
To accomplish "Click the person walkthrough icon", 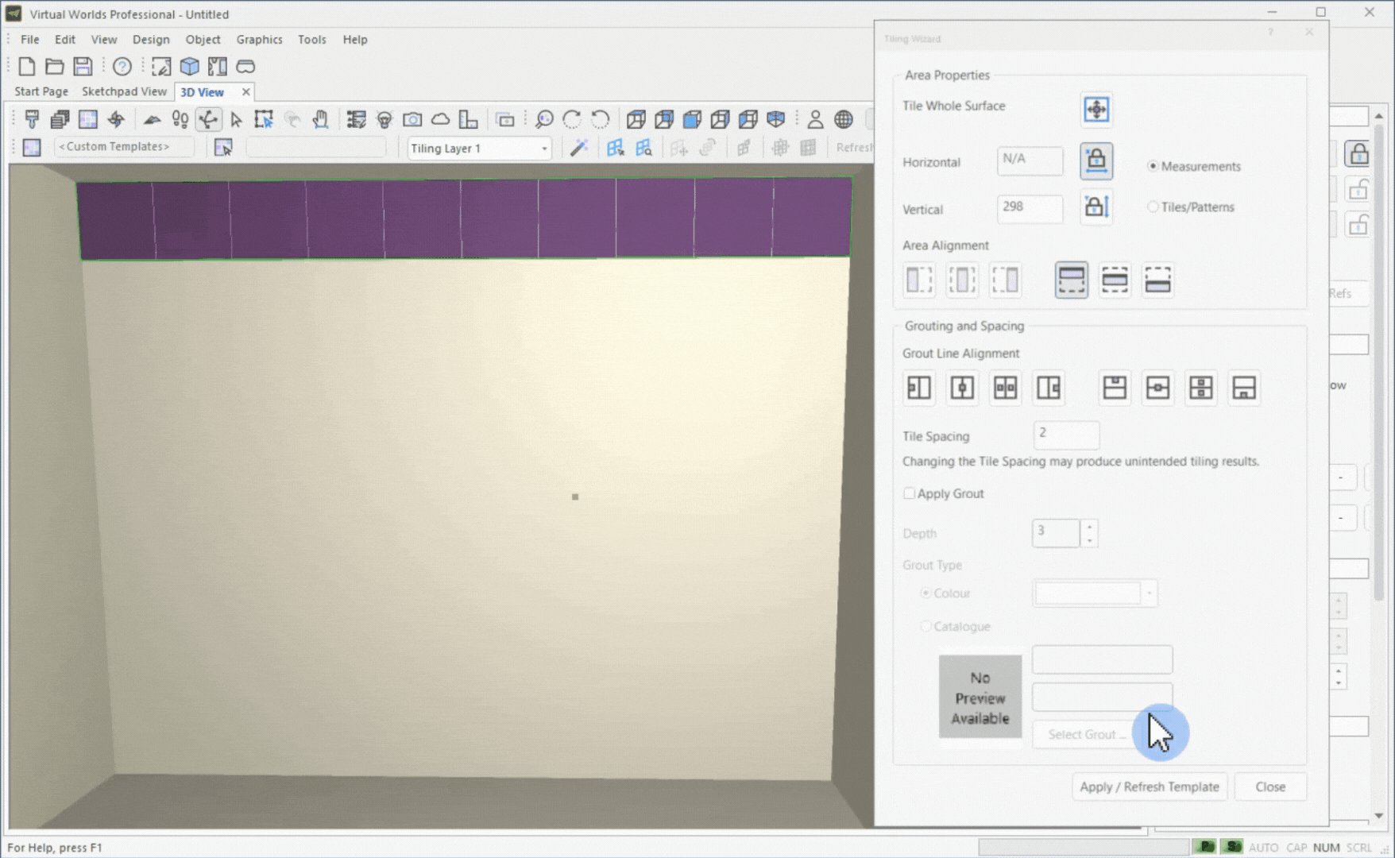I will [815, 120].
